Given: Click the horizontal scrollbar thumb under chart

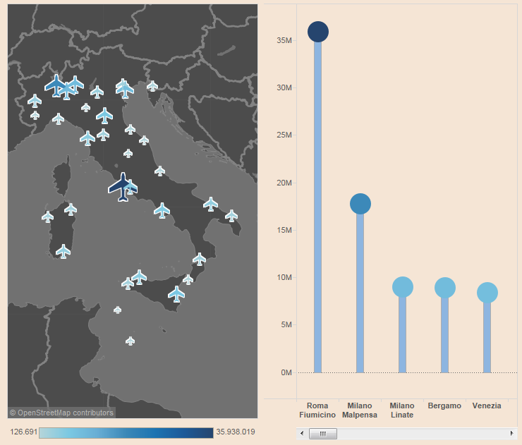Looking at the screenshot, I should pos(323,433).
